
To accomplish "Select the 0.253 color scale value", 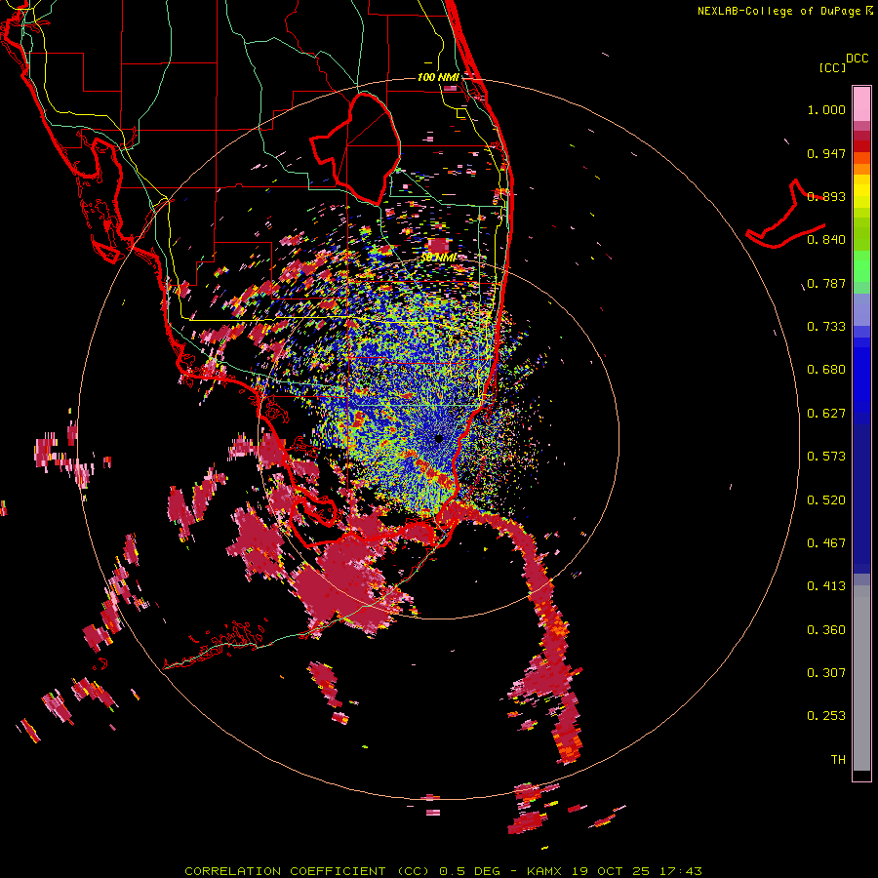I will (826, 716).
